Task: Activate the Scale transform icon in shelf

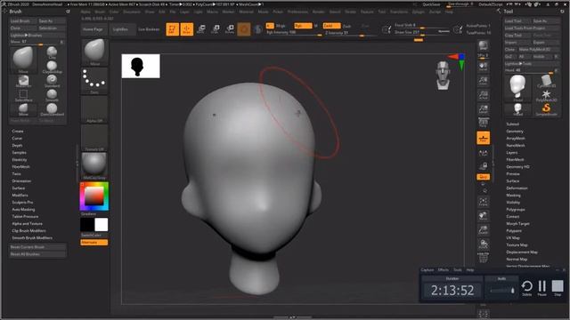Action: click(x=216, y=29)
